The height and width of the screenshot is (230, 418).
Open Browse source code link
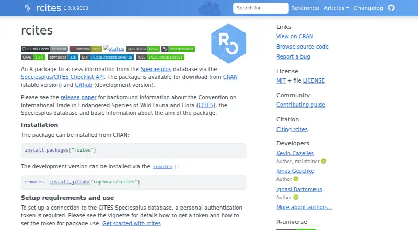(303, 47)
